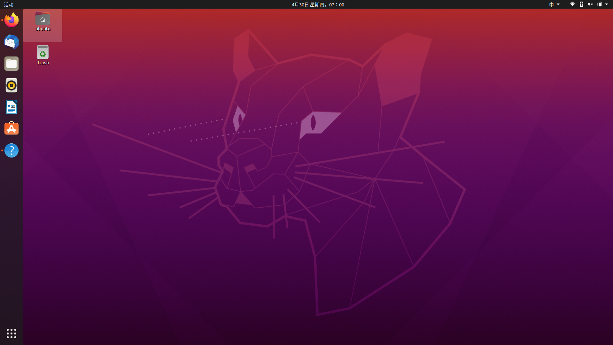Click the Wi-Fi status icon

(x=572, y=4)
